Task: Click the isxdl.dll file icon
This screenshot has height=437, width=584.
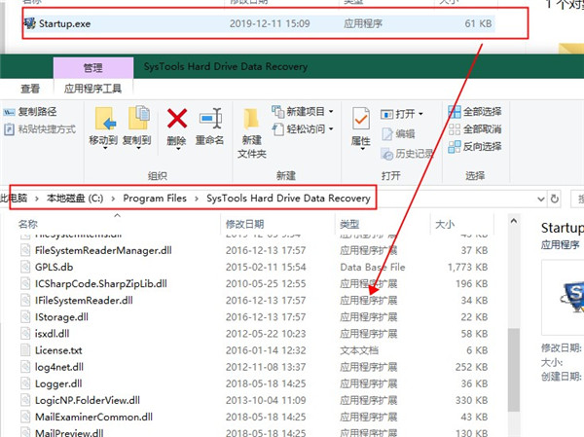Action: (x=25, y=333)
